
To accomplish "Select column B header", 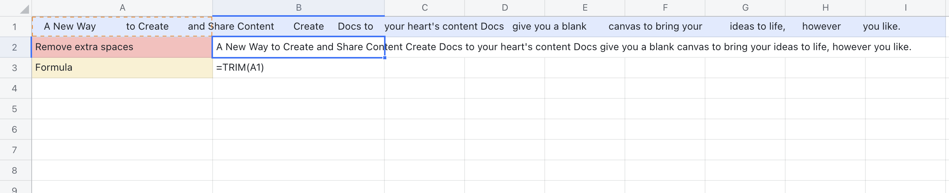I will coord(299,8).
